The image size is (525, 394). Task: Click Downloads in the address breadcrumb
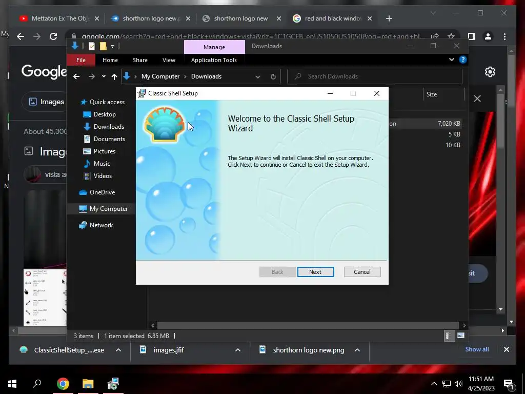coord(206,76)
